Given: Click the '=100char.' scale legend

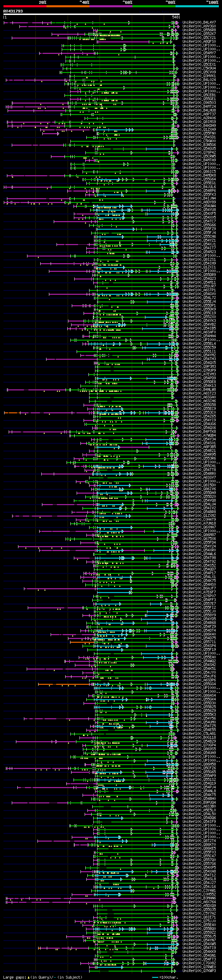Looking at the screenshot, I should (168, 977).
